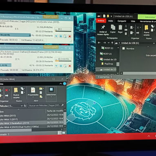156x156 pixels.
Task: Click paste shortcut icon in USB window
Action: 126,33
